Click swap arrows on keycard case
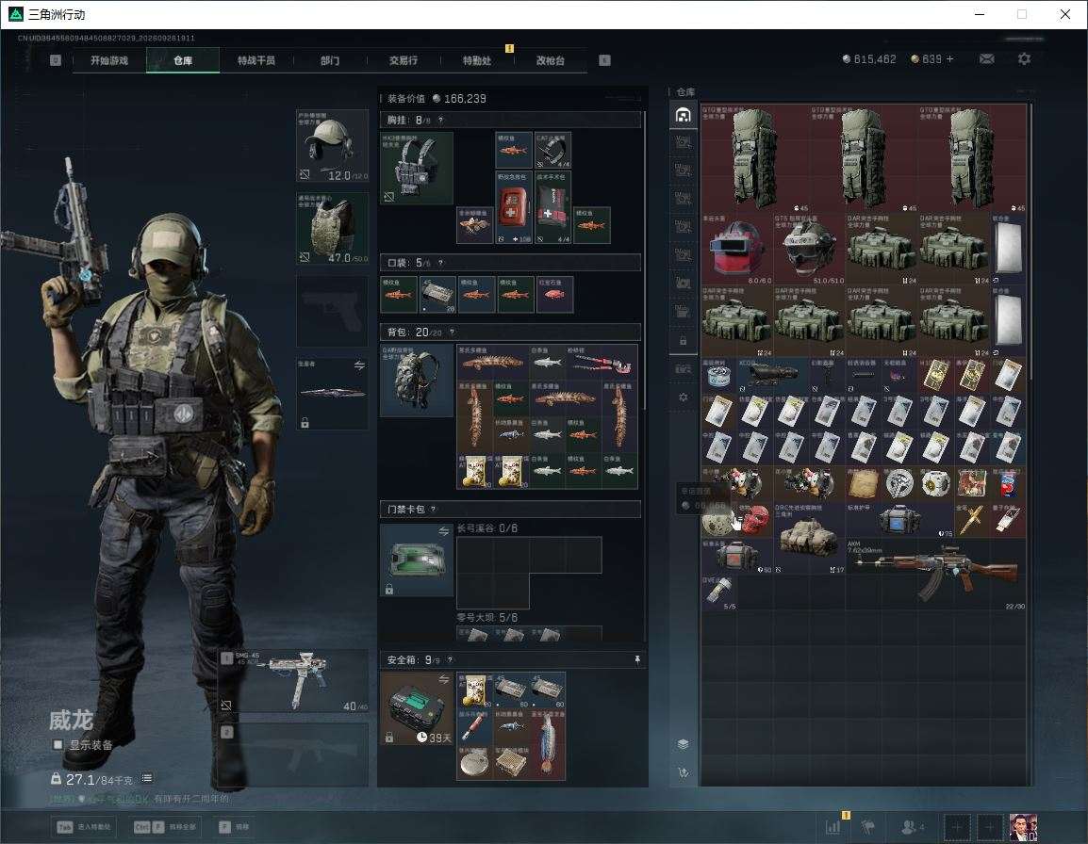Image resolution: width=1088 pixels, height=844 pixels. [x=443, y=531]
